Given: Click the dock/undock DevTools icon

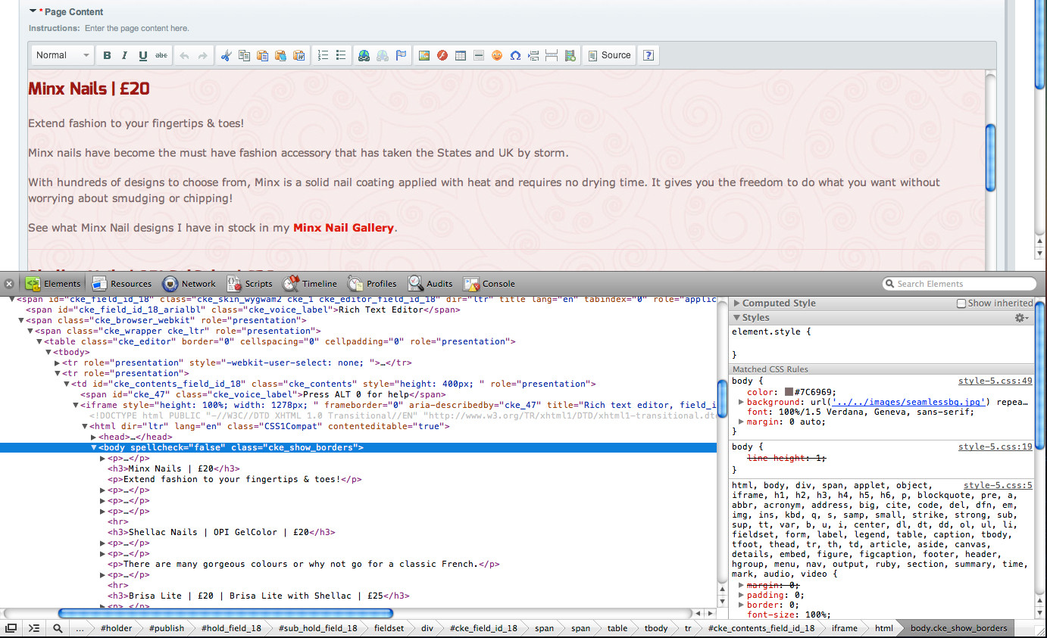Looking at the screenshot, I should (11, 628).
